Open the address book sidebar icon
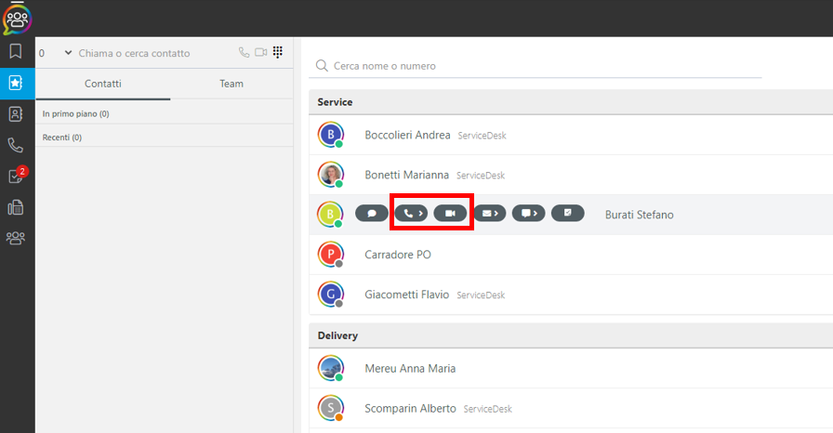 click(x=16, y=113)
